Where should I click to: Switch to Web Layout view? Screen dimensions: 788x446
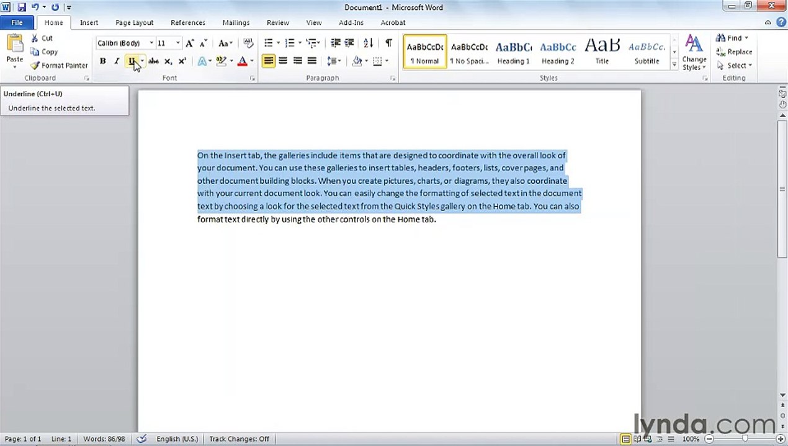click(x=648, y=439)
